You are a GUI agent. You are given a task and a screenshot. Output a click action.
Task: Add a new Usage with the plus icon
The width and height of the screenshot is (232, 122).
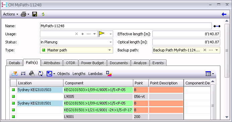coord(83,34)
